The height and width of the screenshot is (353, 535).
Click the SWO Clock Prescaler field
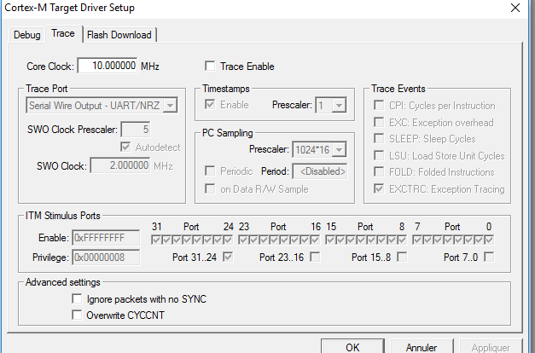tap(136, 130)
